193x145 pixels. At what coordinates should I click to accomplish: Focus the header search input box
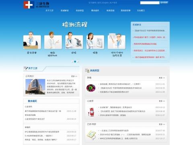(150, 2)
